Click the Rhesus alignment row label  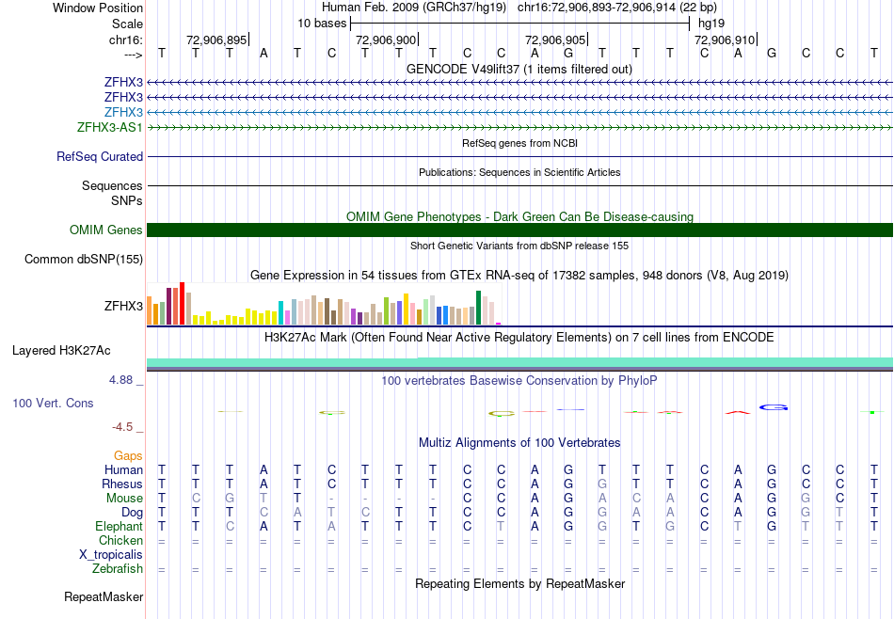[x=122, y=484]
